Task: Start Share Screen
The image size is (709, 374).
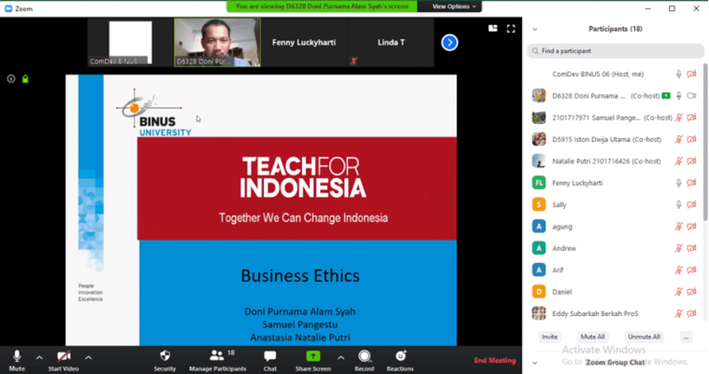Action: 313,360
